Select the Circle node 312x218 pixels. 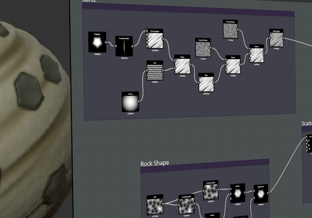tap(130, 102)
